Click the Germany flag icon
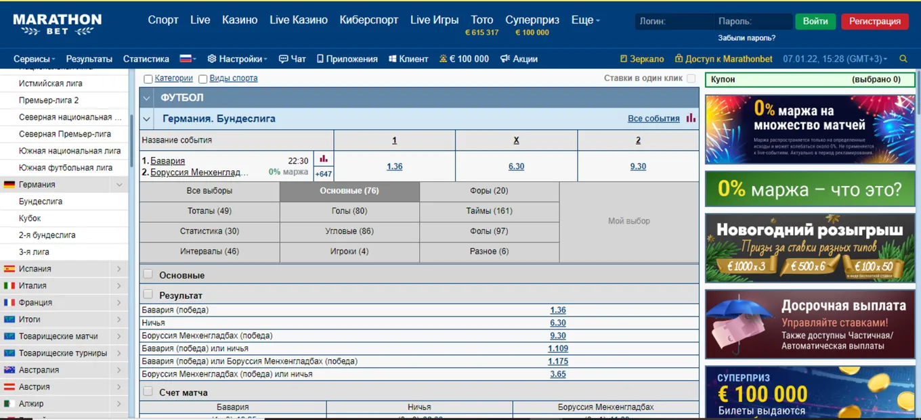921x420 pixels. 9,185
